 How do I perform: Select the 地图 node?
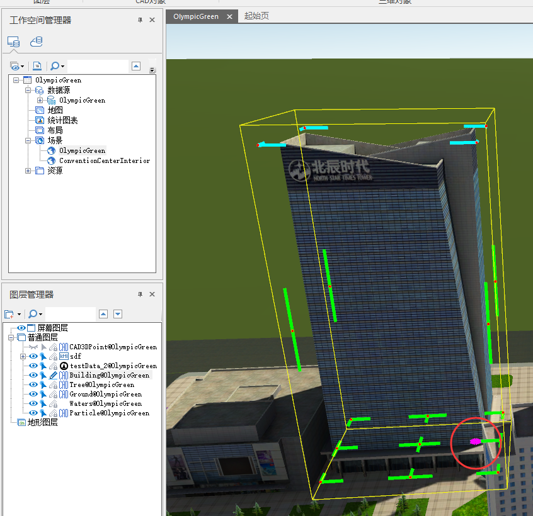click(55, 110)
